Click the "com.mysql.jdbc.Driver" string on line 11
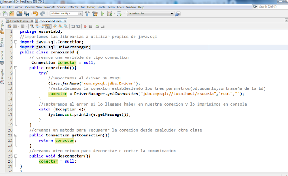288x176 pixels. click(108, 84)
